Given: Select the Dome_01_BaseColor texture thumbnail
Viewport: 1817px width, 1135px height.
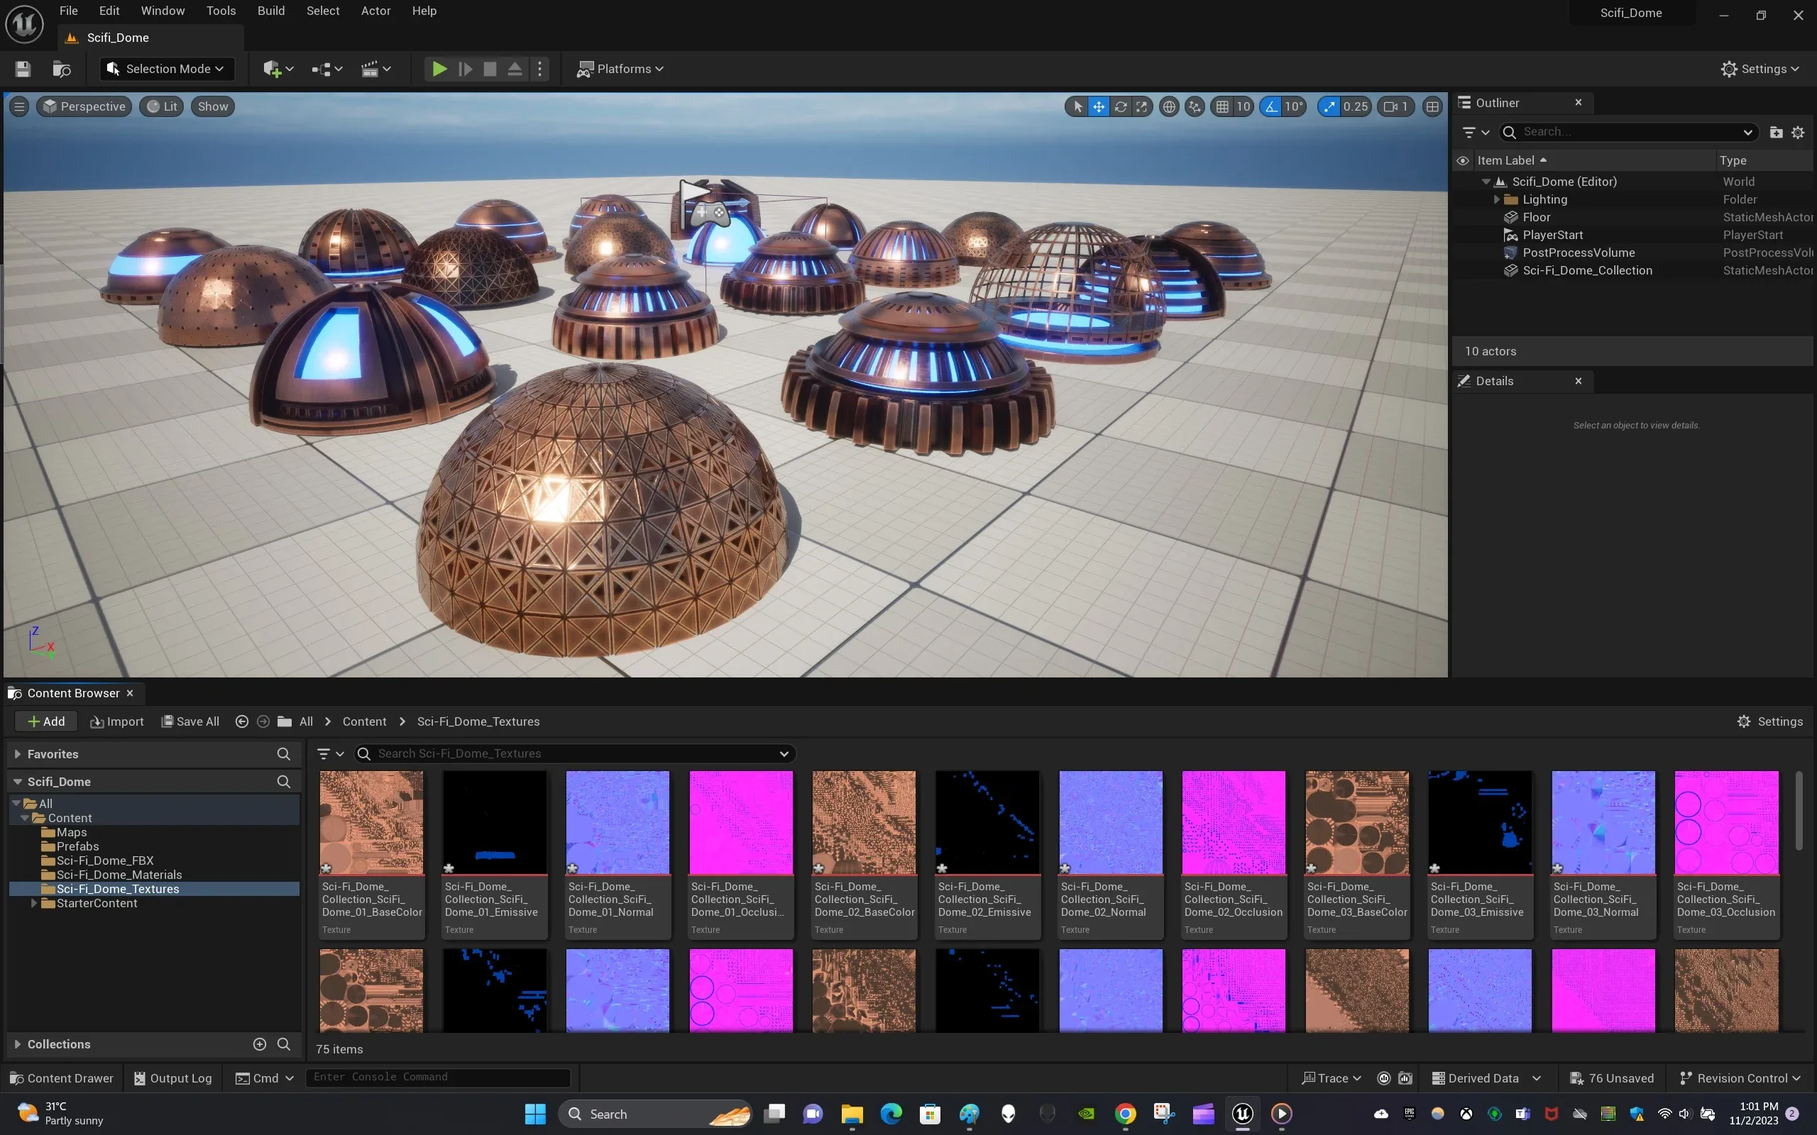Looking at the screenshot, I should point(371,822).
